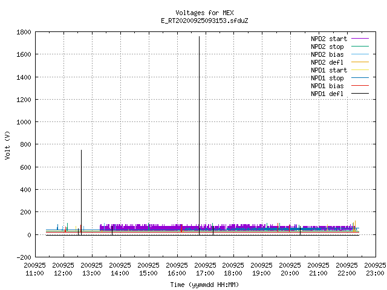Click the yellow NPD1 start legend line
This screenshot has height=290, width=387.
tap(360, 70)
